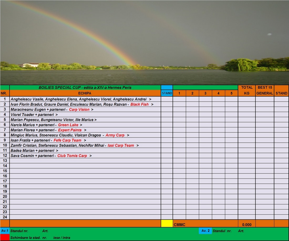
Task: Select the row number 24 cell
Action: [x=5, y=217]
